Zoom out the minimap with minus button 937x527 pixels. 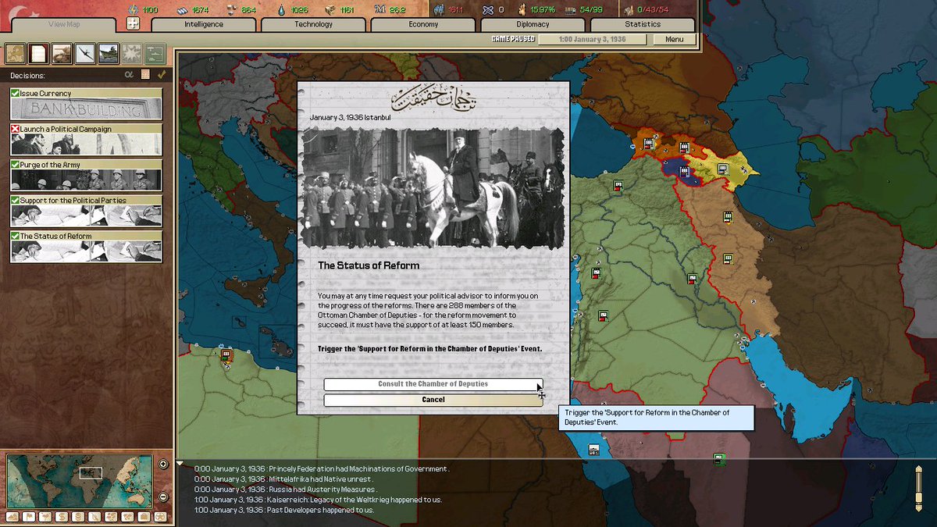point(163,497)
